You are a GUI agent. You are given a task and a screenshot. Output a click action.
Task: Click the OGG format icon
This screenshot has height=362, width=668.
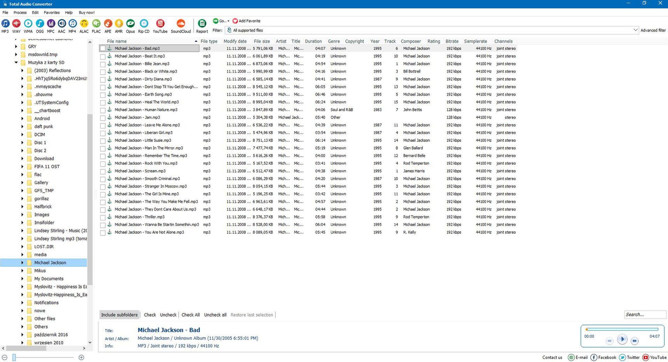pos(40,24)
